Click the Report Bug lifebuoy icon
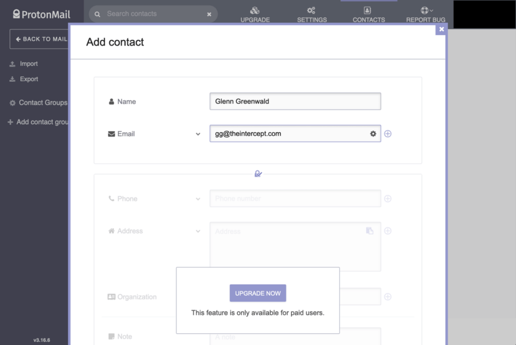 click(424, 10)
